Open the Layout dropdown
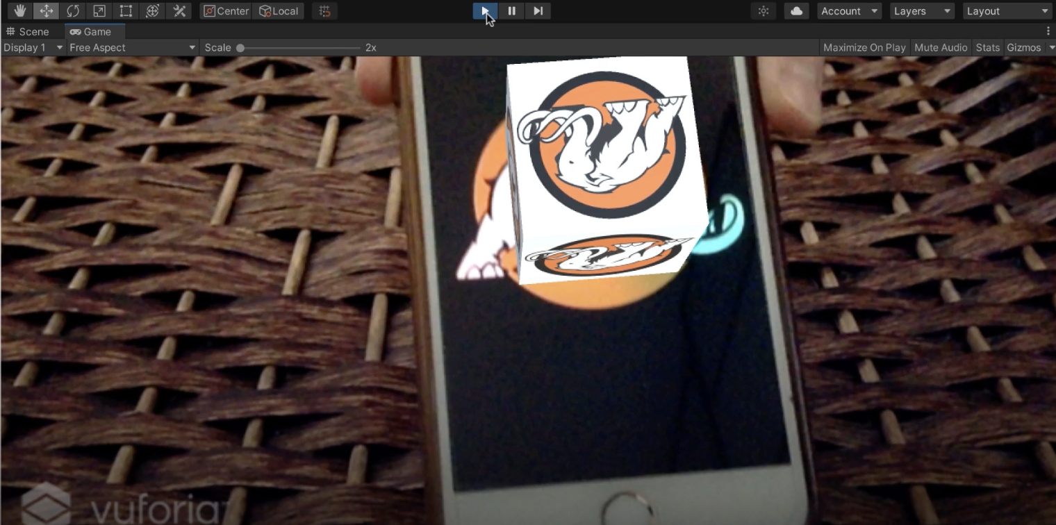The height and width of the screenshot is (525, 1056). click(x=1007, y=11)
